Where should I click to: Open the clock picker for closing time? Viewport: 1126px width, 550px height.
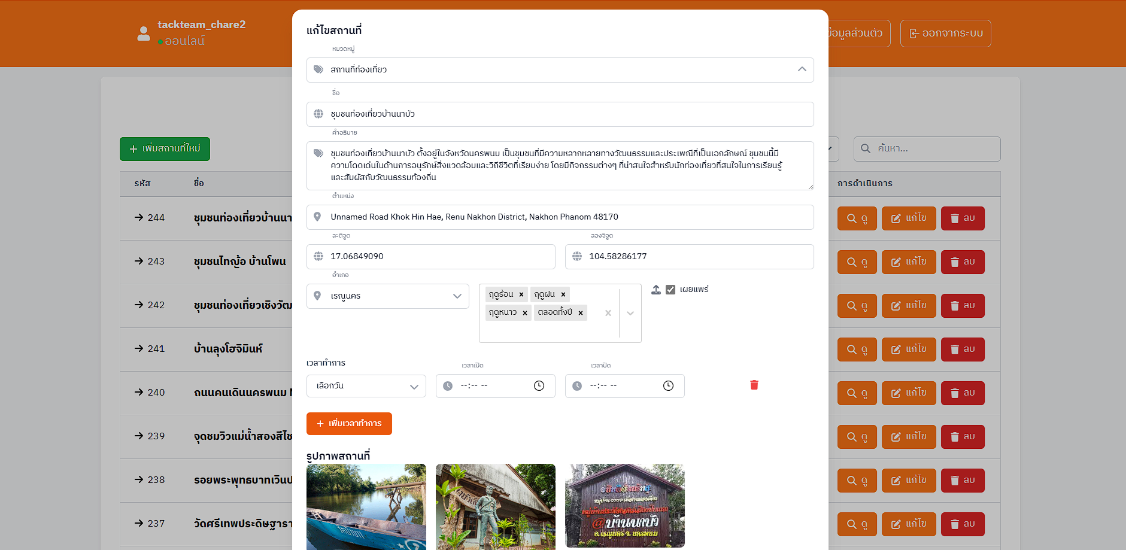coord(668,386)
